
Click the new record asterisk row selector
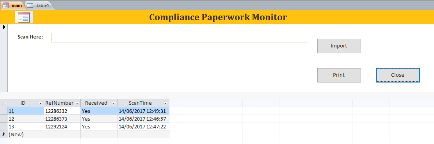[x=4, y=134]
